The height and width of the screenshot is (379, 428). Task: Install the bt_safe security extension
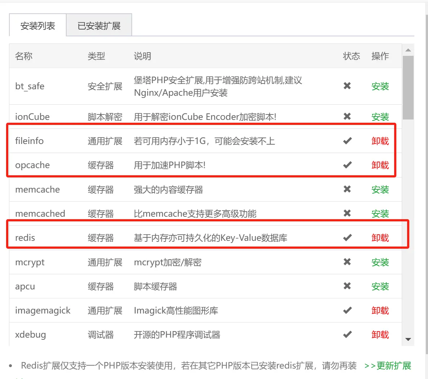(380, 86)
